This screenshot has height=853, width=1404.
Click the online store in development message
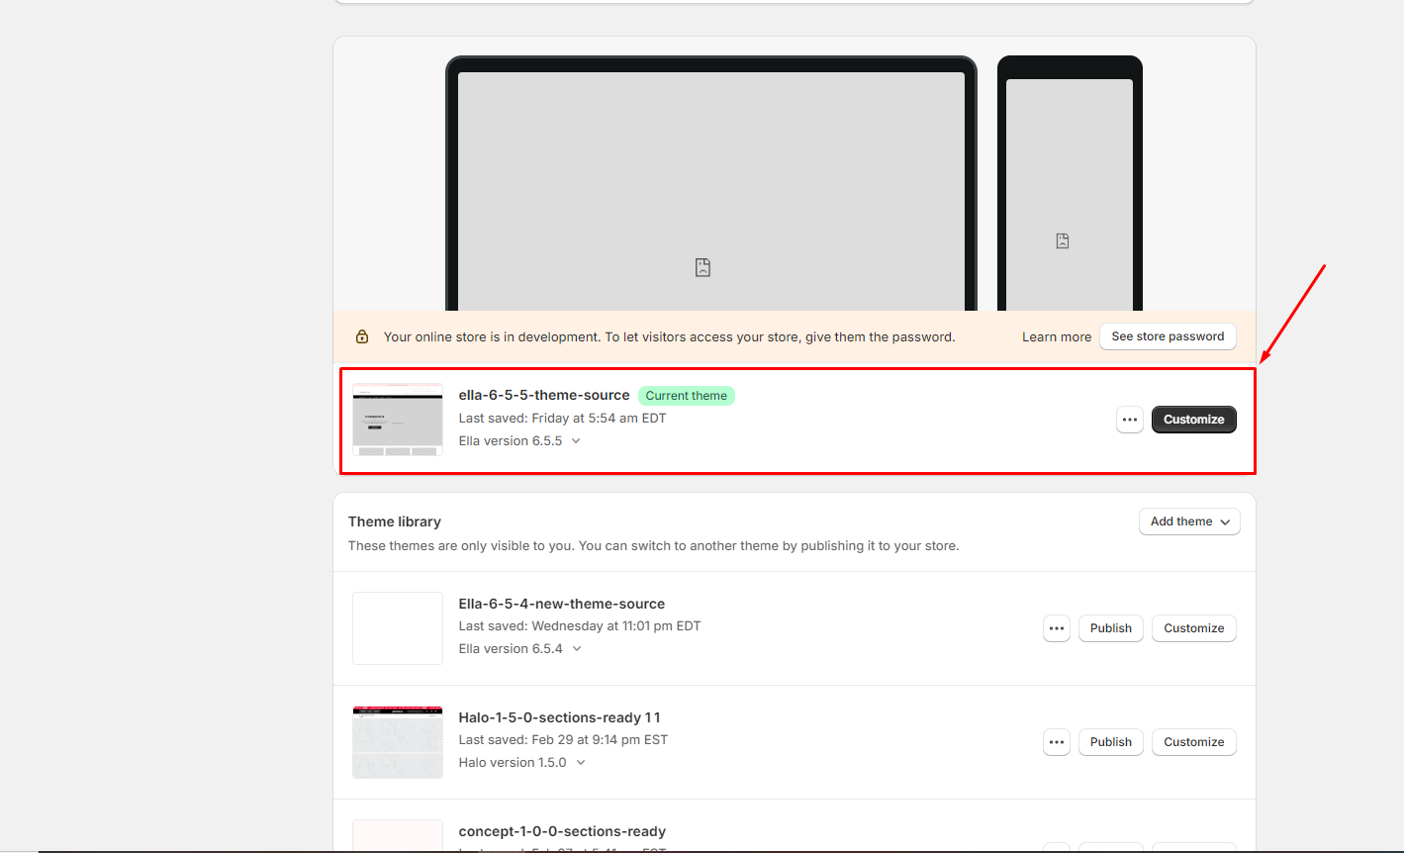670,337
